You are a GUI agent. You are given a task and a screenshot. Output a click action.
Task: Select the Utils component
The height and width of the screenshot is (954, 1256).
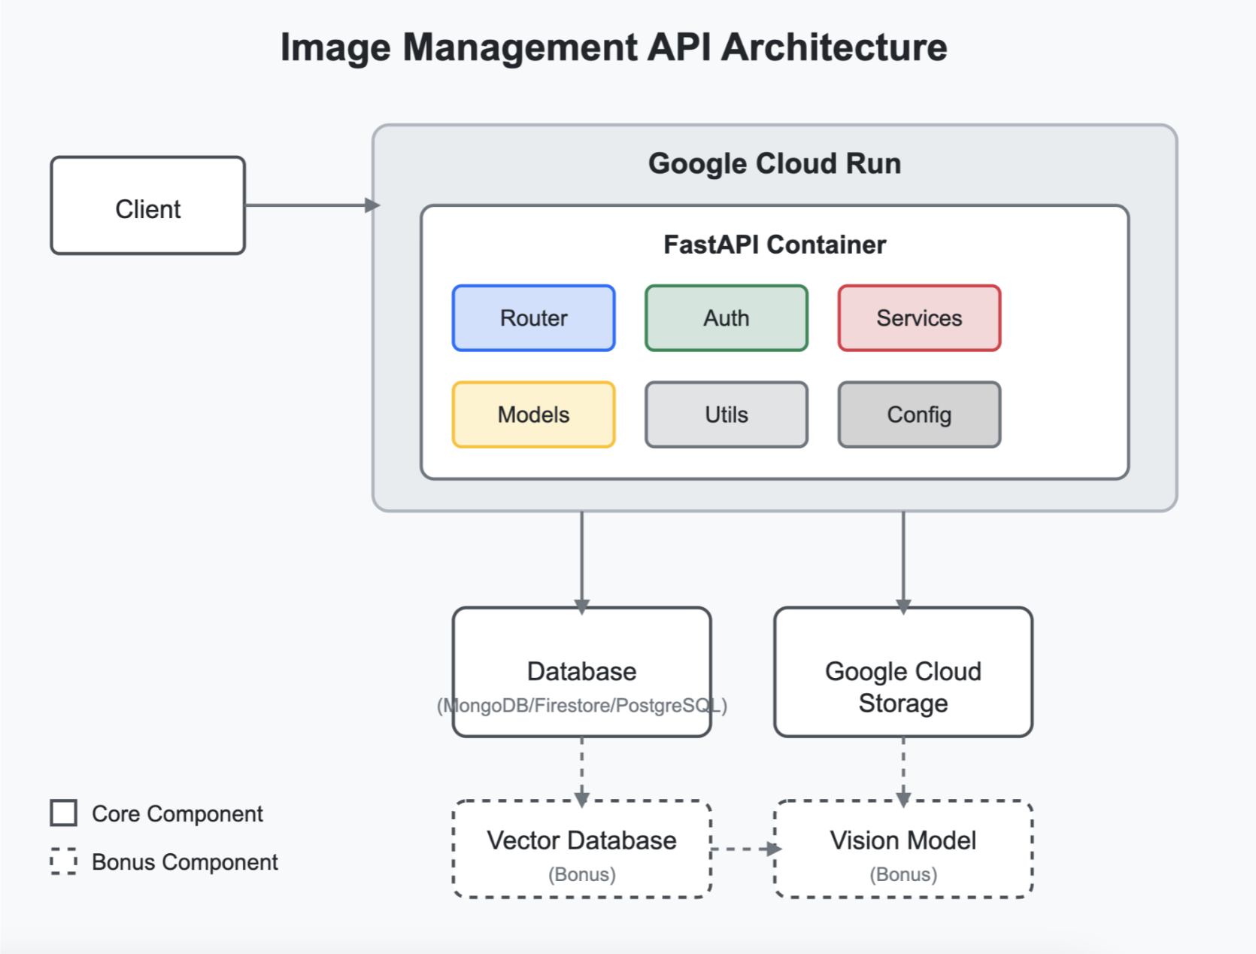[725, 415]
